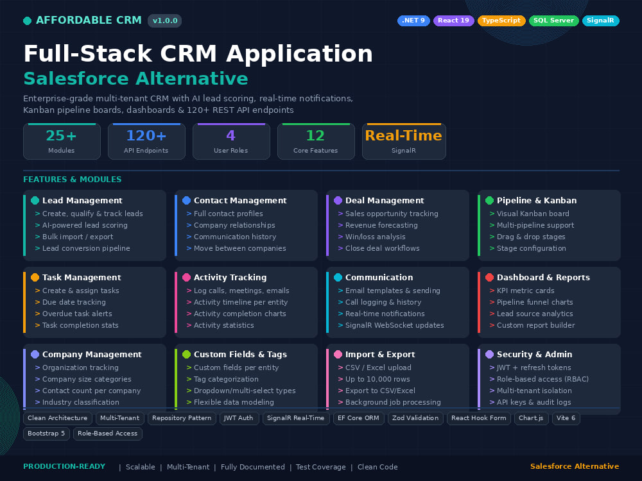Click the Import & Export pink octagon icon
The height and width of the screenshot is (481, 642).
[338, 354]
